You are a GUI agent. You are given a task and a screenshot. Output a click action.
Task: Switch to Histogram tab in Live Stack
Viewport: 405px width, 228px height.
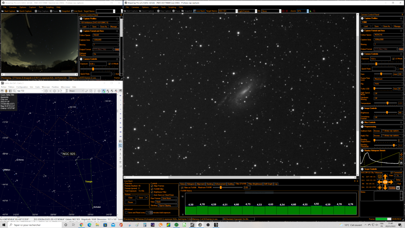tap(191, 184)
